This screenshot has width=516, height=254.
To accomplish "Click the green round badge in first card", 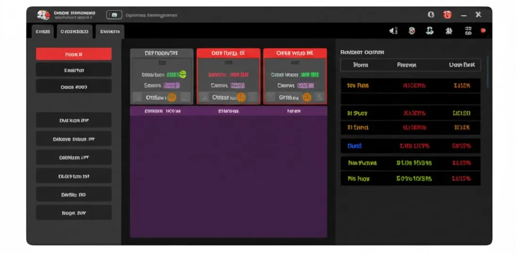I will point(183,74).
